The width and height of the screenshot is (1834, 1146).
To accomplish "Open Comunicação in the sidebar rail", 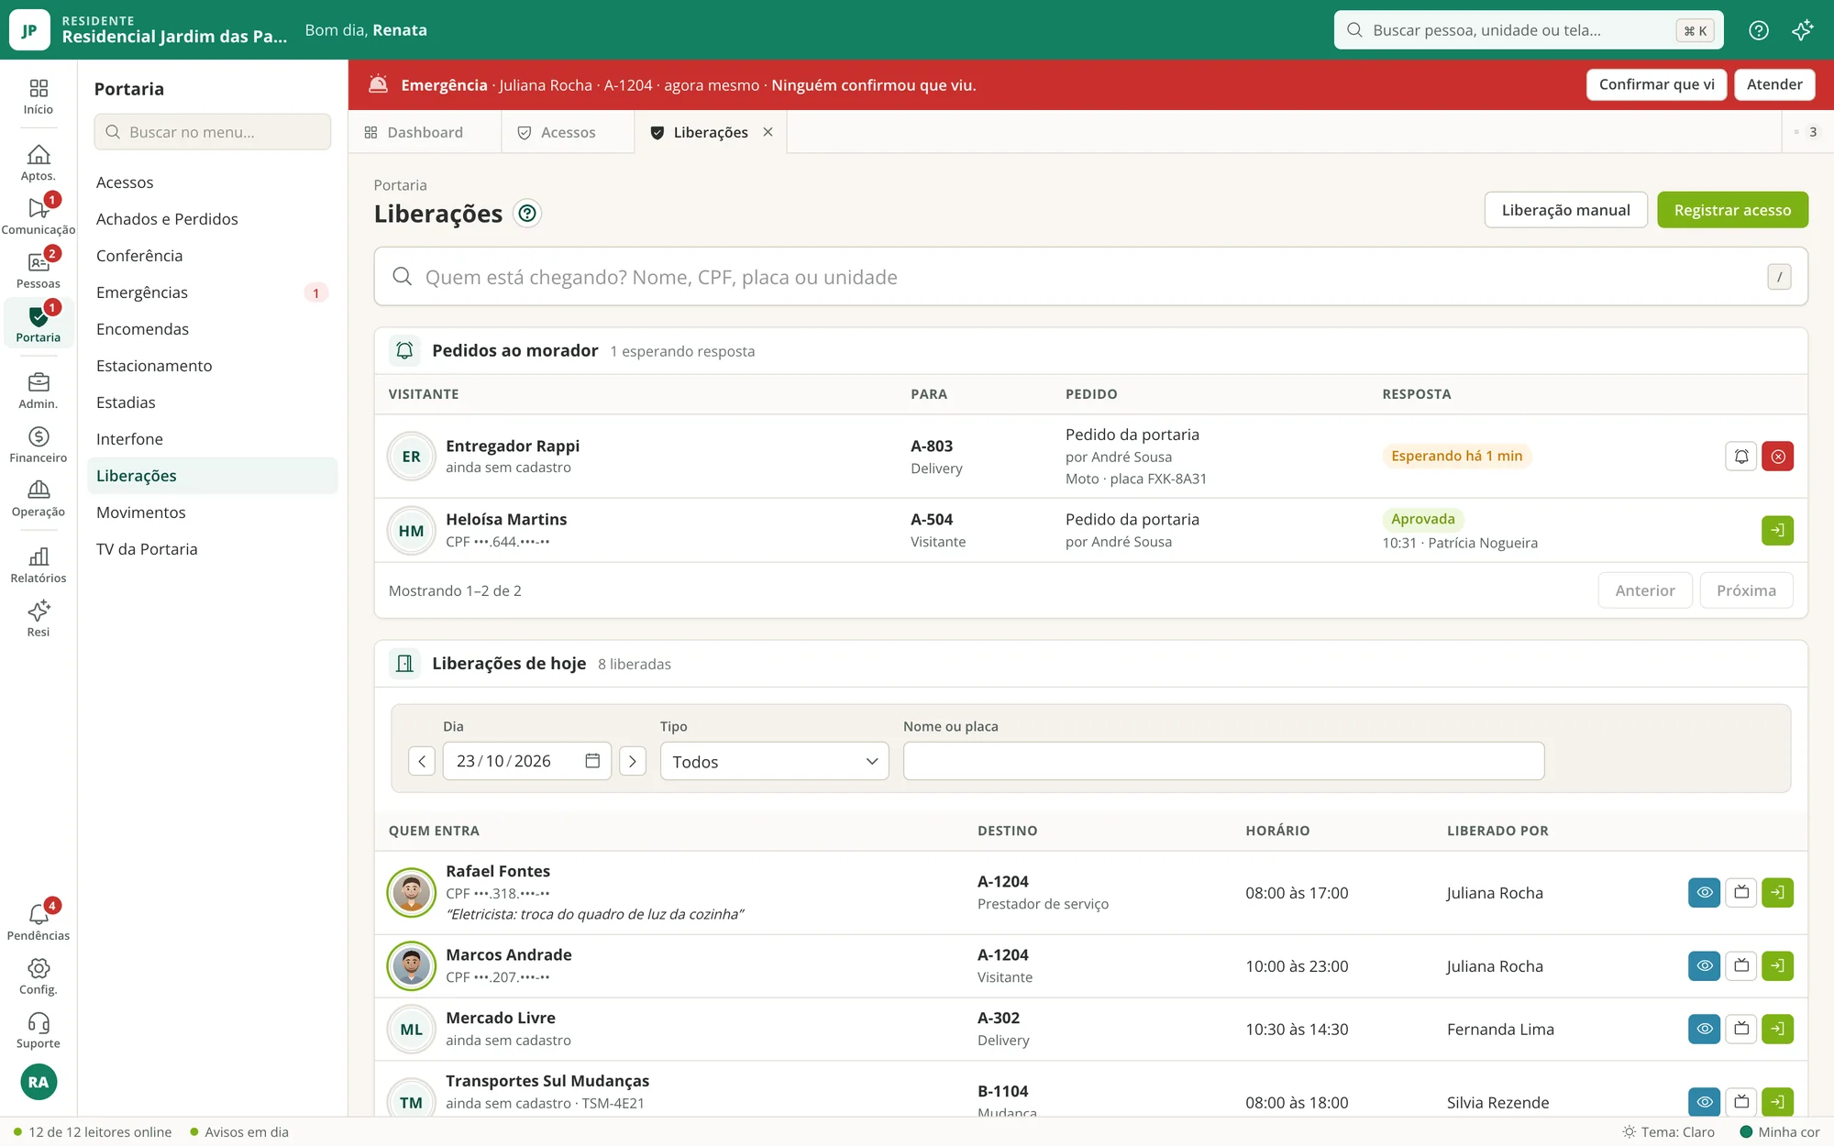I will tap(38, 217).
